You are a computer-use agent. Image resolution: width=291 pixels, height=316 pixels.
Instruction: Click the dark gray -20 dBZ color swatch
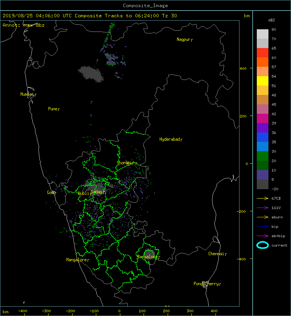click(262, 184)
